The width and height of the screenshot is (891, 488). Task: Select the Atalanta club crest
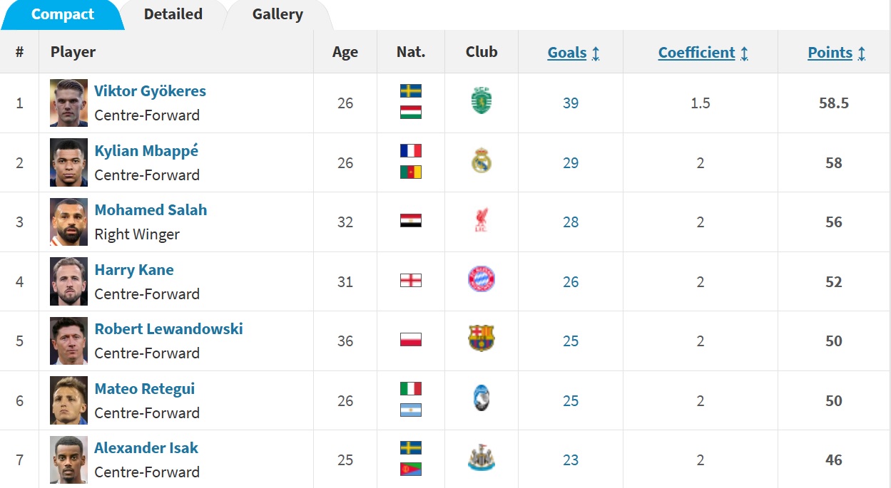tap(482, 399)
